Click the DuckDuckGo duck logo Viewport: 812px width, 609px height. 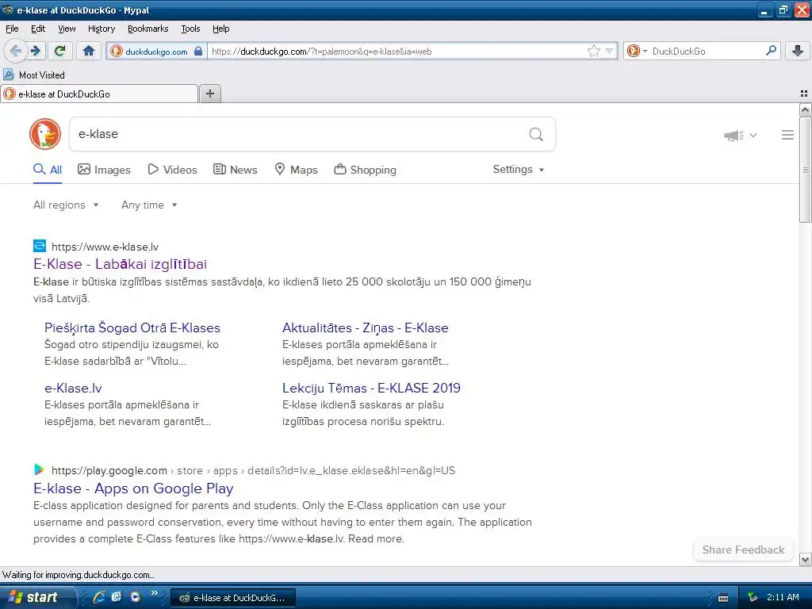[x=45, y=134]
